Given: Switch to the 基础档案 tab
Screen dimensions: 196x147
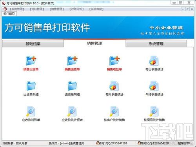Looking at the screenshot, I should [33, 44].
